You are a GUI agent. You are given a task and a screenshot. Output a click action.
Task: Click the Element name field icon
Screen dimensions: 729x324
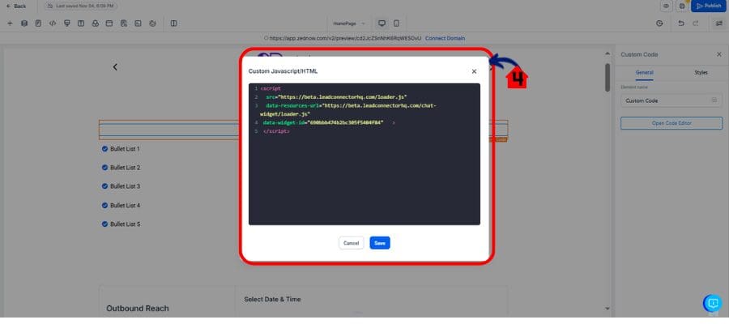(714, 100)
